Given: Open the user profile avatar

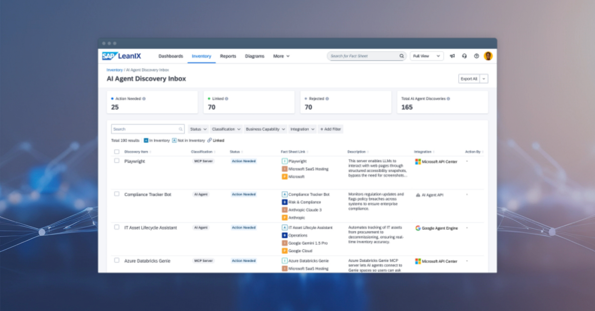Looking at the screenshot, I should (x=488, y=56).
